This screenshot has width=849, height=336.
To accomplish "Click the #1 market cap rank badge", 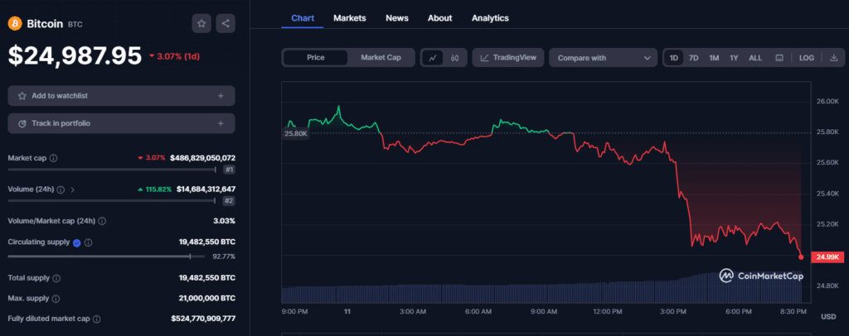I will [x=229, y=170].
